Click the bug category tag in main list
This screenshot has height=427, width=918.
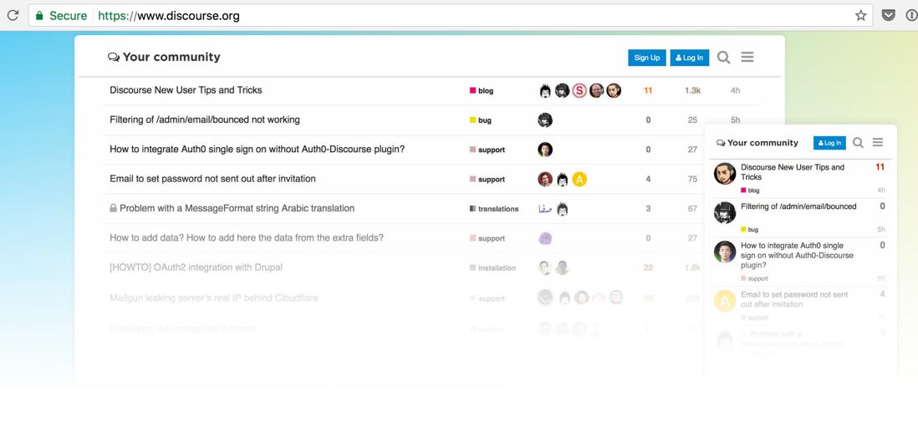pos(481,120)
